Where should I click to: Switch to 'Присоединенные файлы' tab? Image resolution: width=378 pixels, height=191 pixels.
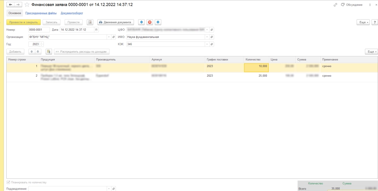(41, 13)
